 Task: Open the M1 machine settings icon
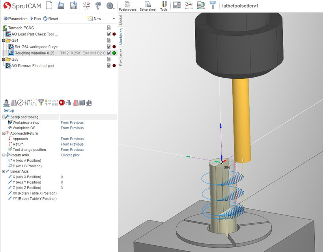click(x=62, y=102)
